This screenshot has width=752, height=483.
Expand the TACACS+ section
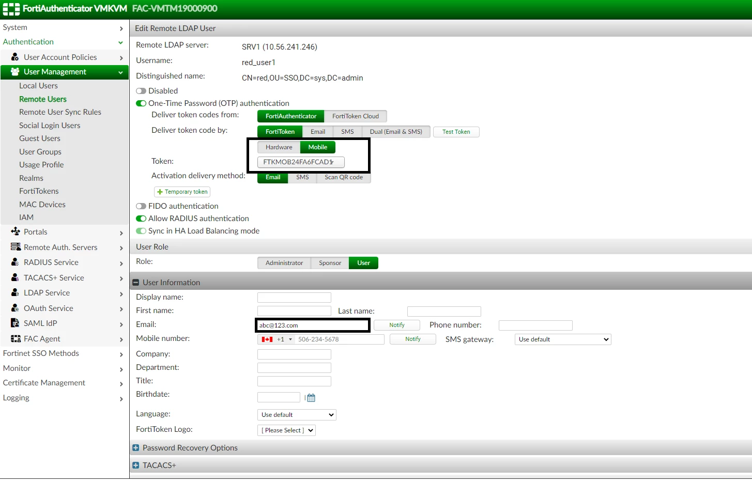point(136,465)
